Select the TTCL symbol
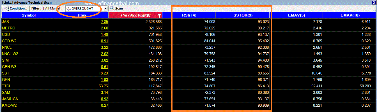The width and height of the screenshot is (377, 112). click(6, 86)
